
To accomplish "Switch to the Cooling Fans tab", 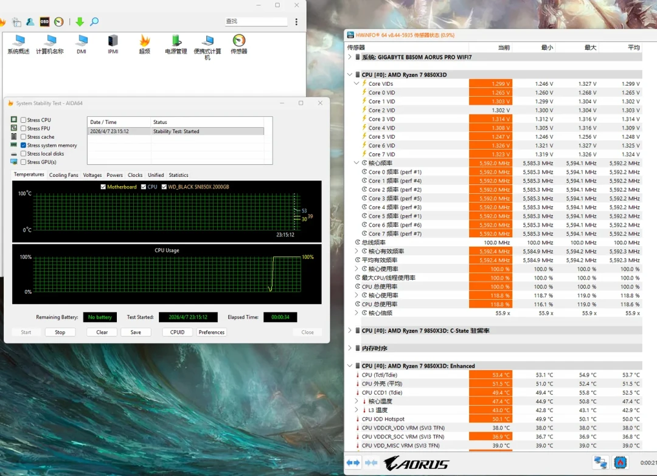I will point(64,175).
